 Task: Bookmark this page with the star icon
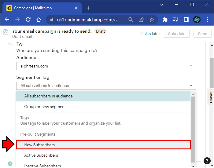[152, 20]
